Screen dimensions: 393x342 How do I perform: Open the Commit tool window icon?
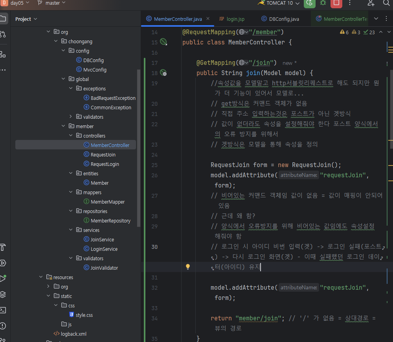click(x=3, y=34)
